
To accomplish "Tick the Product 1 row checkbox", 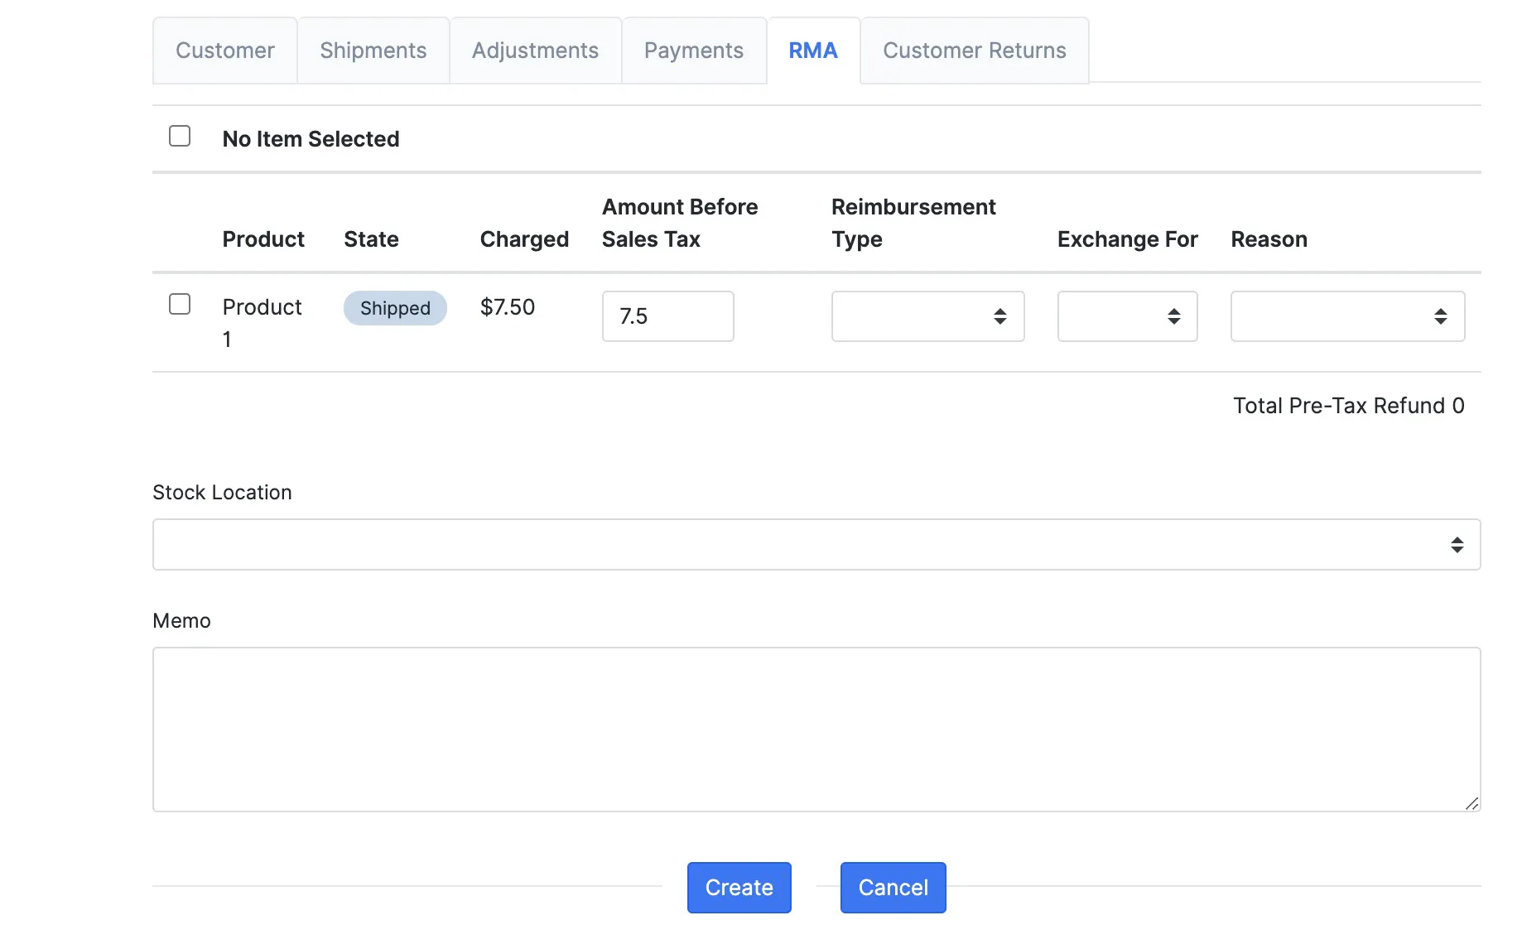I will 180,304.
